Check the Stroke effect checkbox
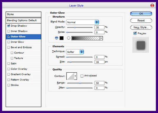158x113 pixels. point(9,85)
